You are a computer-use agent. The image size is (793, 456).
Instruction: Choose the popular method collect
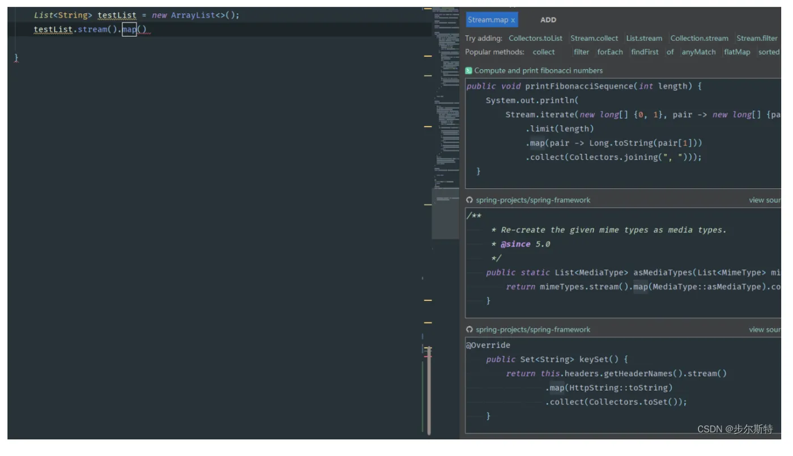[x=544, y=52]
